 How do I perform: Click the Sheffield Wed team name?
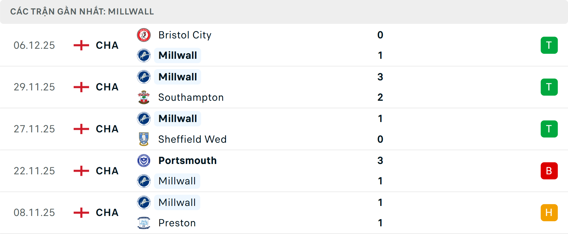click(192, 139)
